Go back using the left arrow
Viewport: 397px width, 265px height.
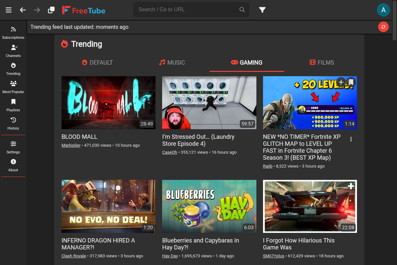(23, 10)
